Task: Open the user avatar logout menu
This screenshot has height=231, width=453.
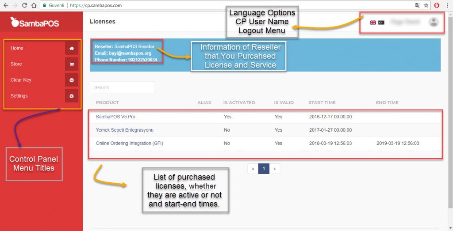Action: coord(434,22)
